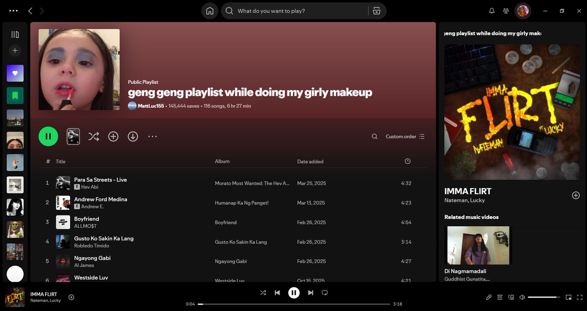Download the playlist
This screenshot has height=311, width=587.
point(133,136)
